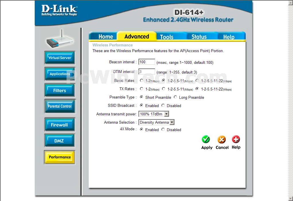
Task: Click the Beacon interval input field
Action: 147,62
